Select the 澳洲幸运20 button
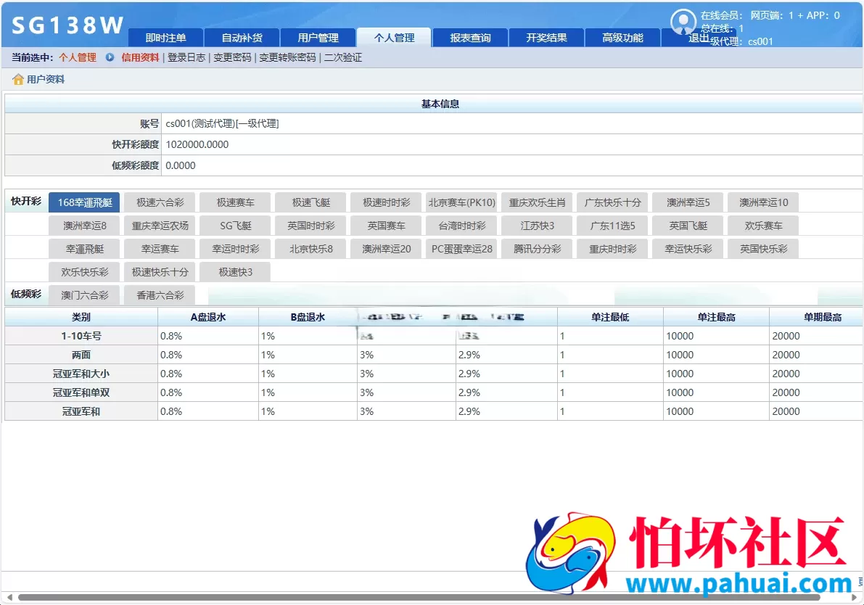This screenshot has width=864, height=605. [386, 249]
